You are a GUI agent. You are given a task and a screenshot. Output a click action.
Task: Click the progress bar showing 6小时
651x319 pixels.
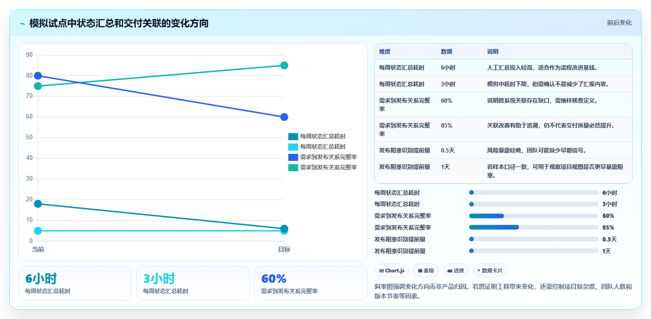(x=534, y=192)
